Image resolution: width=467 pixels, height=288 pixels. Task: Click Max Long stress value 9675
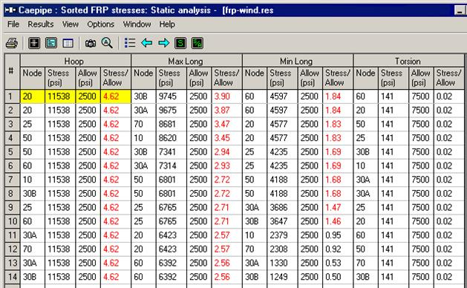(x=168, y=110)
